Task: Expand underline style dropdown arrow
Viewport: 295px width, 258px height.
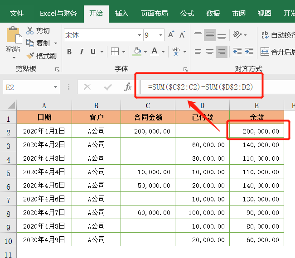Action: [x=102, y=52]
